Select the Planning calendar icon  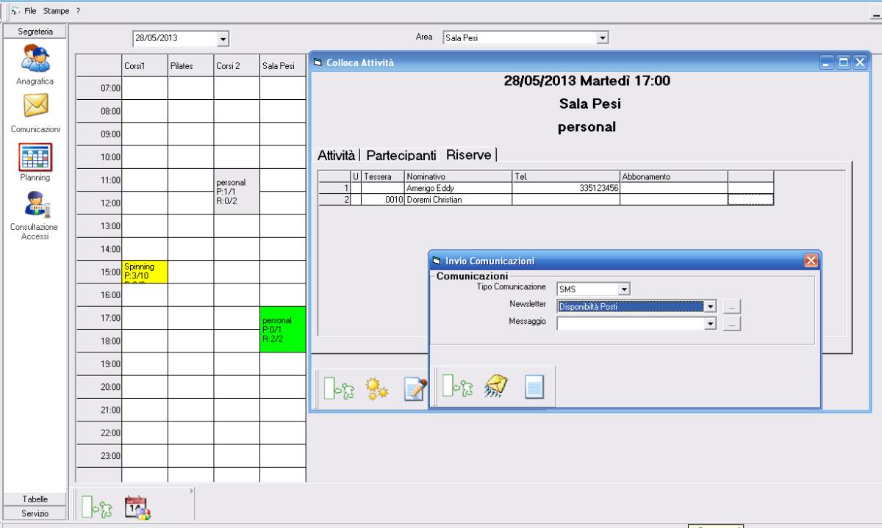coord(35,156)
